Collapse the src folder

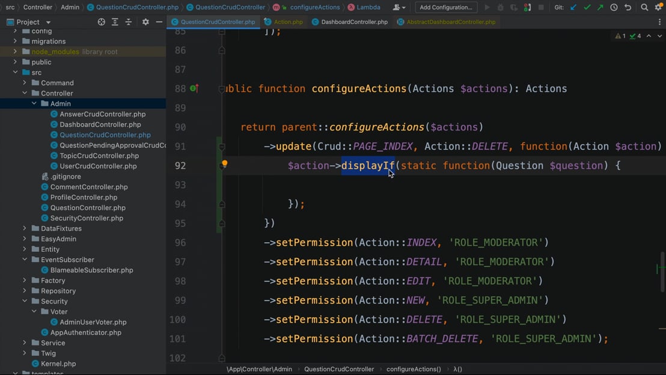pos(15,72)
